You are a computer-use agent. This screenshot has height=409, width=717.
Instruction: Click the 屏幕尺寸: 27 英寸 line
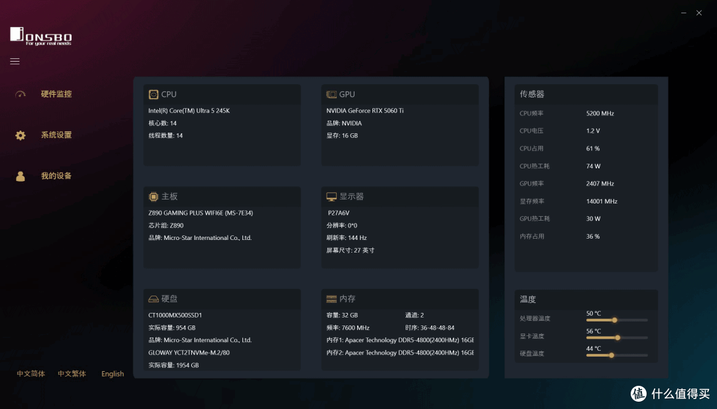coord(351,251)
